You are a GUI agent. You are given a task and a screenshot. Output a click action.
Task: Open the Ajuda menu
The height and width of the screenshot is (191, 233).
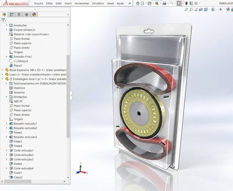pyautogui.click(x=120, y=3)
